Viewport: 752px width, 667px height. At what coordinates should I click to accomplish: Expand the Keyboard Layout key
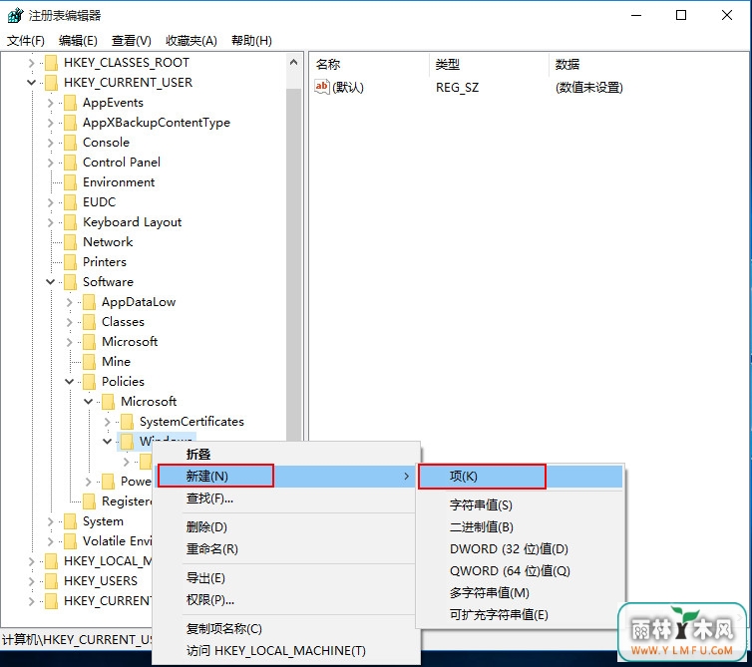coord(50,222)
